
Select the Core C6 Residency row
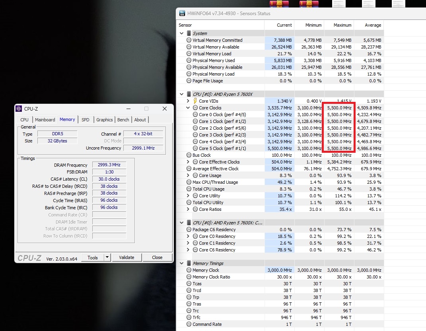pyautogui.click(x=280, y=250)
